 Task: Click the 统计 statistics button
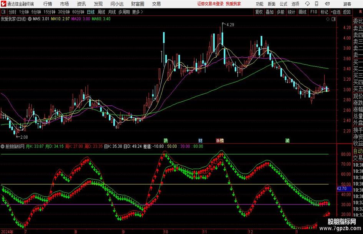point(291,12)
